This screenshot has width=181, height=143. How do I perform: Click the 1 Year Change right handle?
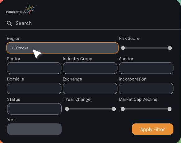click(114, 109)
